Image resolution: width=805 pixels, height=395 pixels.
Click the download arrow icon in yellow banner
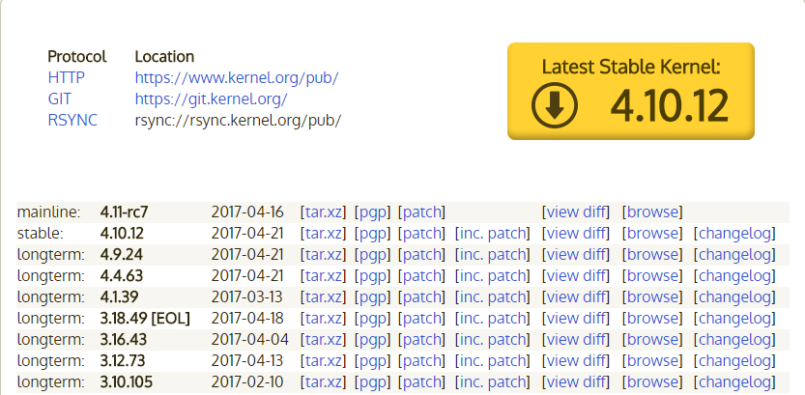554,104
